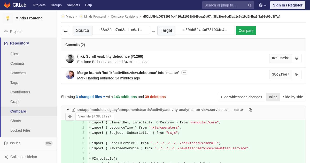Switch to Inline diff view
This screenshot has height=163, width=310.
click(273, 97)
